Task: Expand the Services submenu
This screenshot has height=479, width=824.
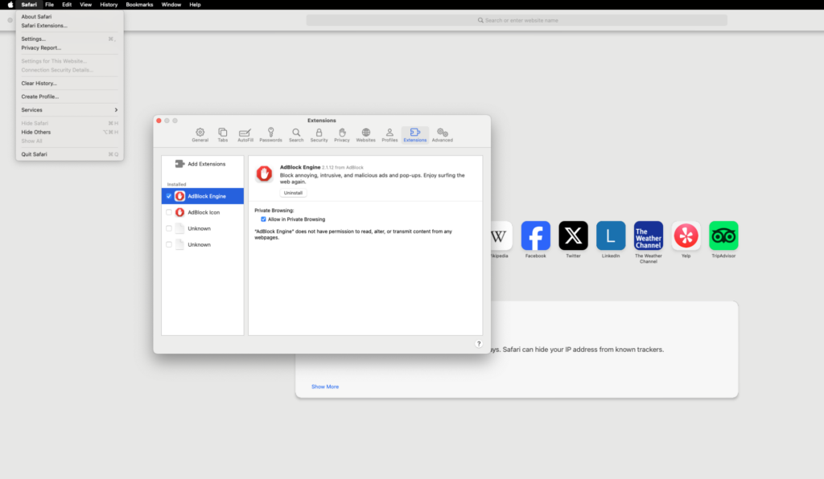Action: 69,109
